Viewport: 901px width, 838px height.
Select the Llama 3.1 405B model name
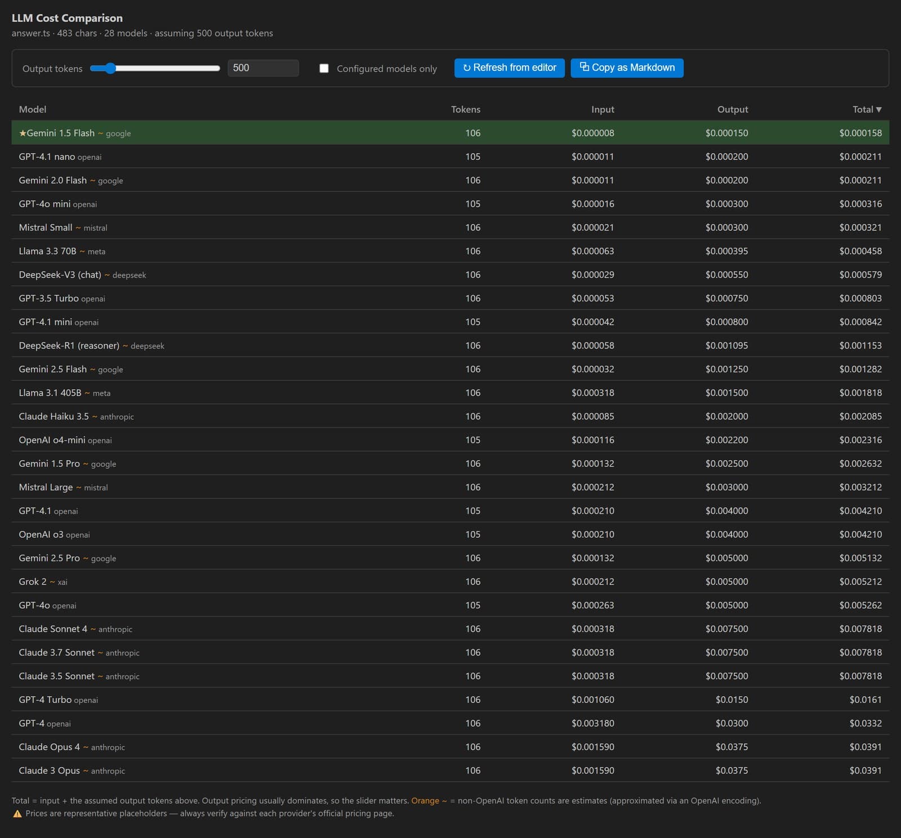pyautogui.click(x=50, y=393)
